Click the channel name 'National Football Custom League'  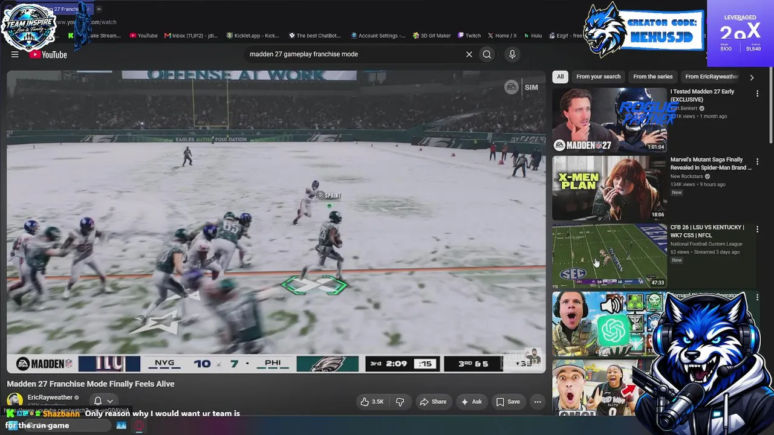coord(706,244)
